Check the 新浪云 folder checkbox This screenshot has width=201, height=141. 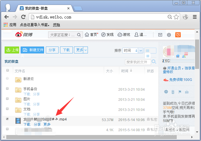[7, 78]
